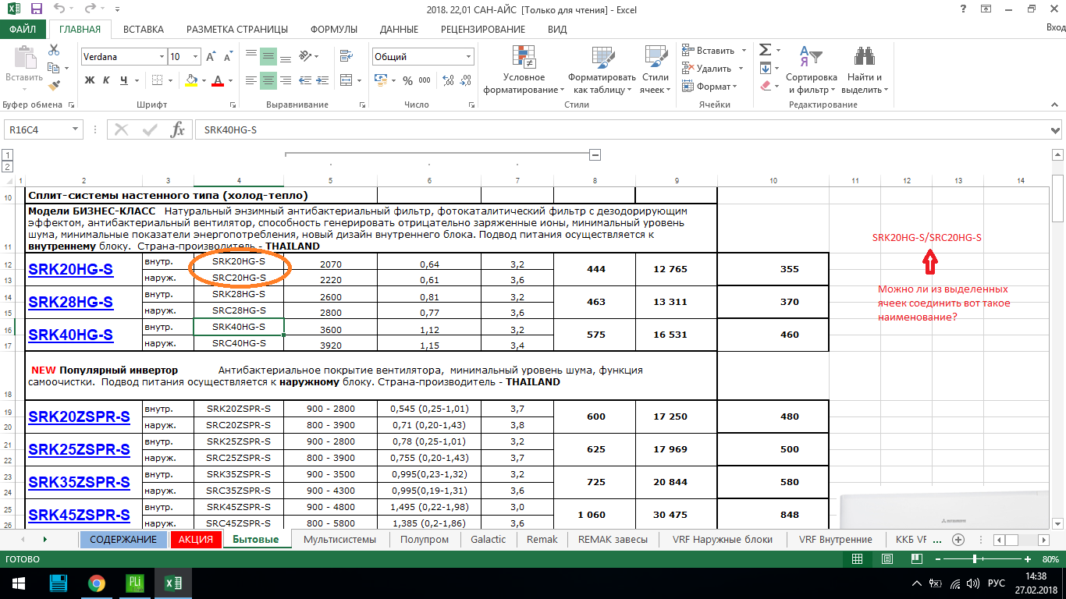This screenshot has height=599, width=1066.
Task: Apply the borders icon to cells
Action: tap(158, 80)
